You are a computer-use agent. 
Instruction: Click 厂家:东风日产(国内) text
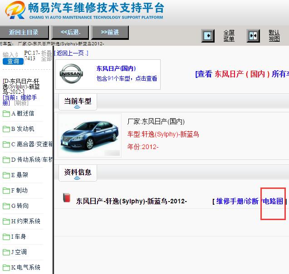[156, 121]
